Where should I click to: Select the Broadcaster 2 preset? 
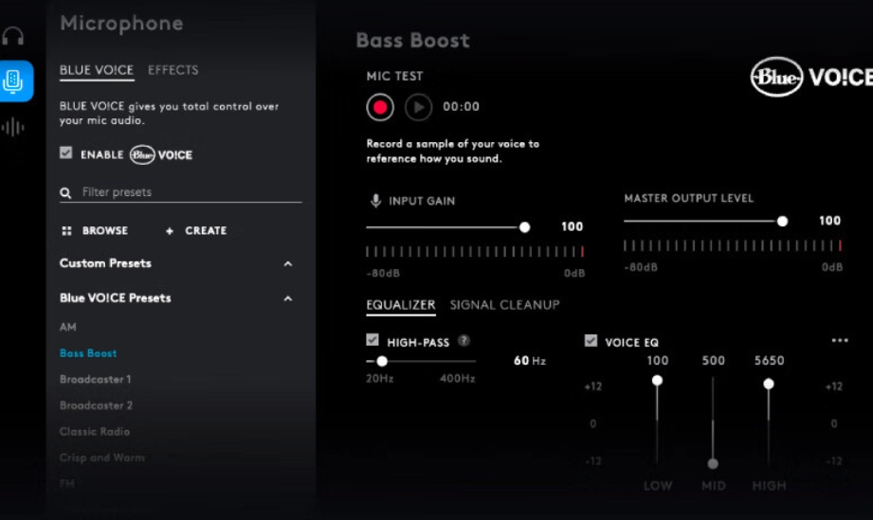pyautogui.click(x=96, y=405)
